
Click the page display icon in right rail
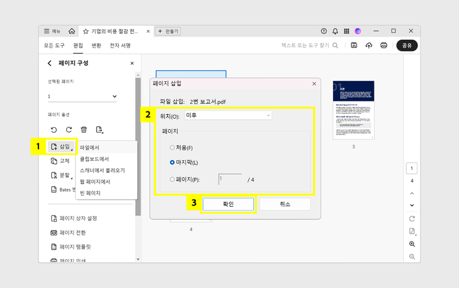[x=412, y=231]
